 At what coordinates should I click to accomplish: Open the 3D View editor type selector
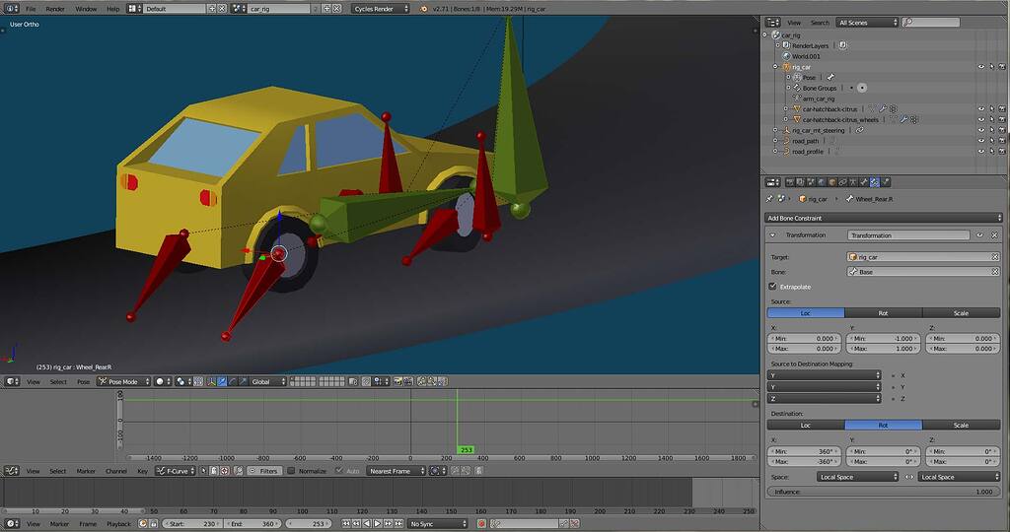tap(12, 381)
